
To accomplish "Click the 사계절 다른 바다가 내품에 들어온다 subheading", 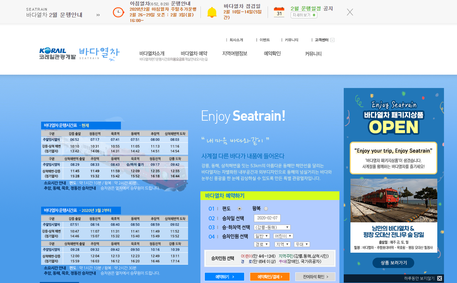I will pos(243,156).
